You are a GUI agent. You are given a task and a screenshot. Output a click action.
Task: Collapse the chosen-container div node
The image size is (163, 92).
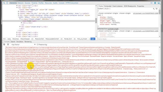(x=19, y=15)
